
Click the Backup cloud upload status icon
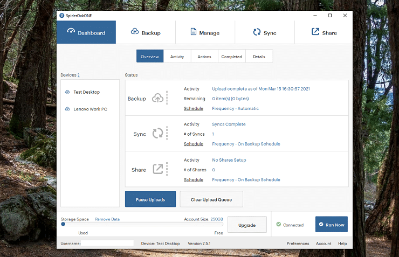tap(158, 98)
